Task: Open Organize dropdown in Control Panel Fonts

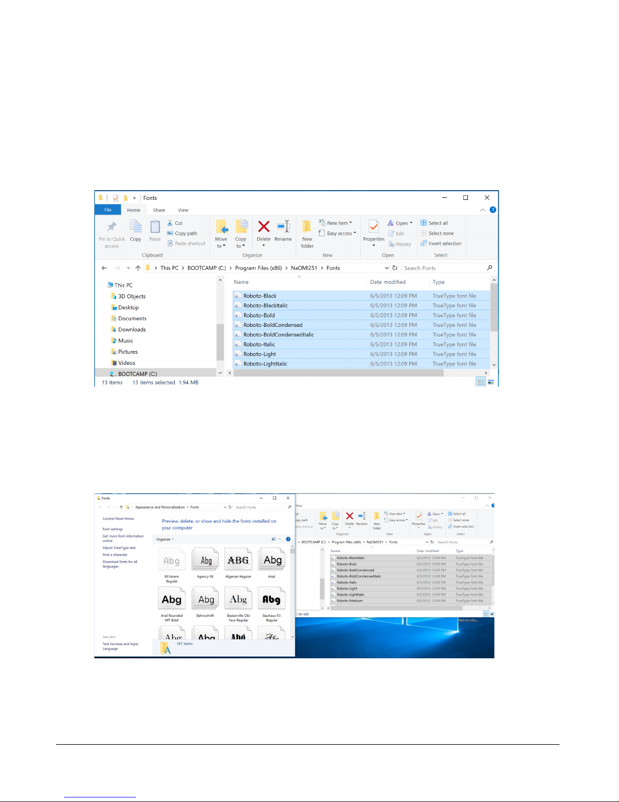Action: coord(165,539)
